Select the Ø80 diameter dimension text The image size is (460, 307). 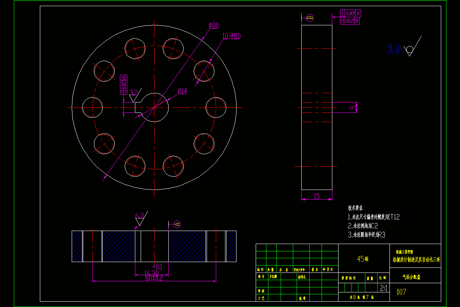214,26
